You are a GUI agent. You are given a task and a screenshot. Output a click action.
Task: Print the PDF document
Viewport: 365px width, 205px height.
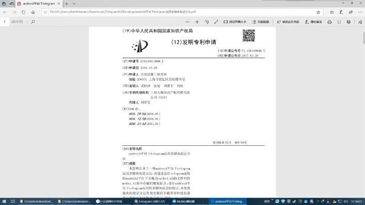tap(328, 21)
